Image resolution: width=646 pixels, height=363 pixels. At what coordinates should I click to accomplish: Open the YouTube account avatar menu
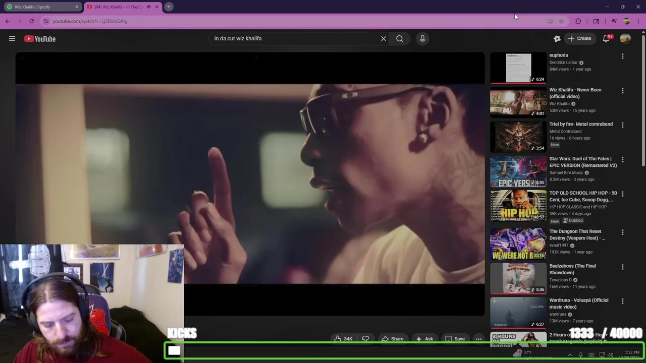click(625, 39)
